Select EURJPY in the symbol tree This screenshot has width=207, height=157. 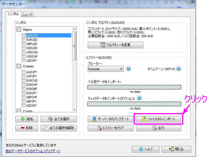(x=31, y=93)
